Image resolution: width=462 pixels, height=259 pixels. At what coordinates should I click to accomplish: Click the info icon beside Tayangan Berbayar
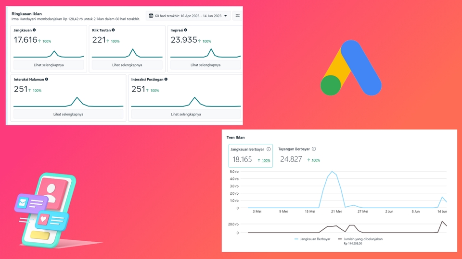314,149
